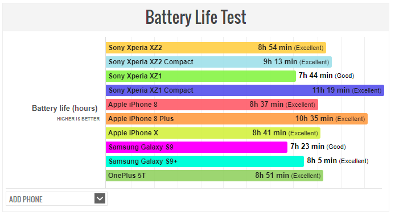The height and width of the screenshot is (216, 395).
Task: Click the orange Apple iPhone 8 Plus bar
Action: [x=237, y=119]
